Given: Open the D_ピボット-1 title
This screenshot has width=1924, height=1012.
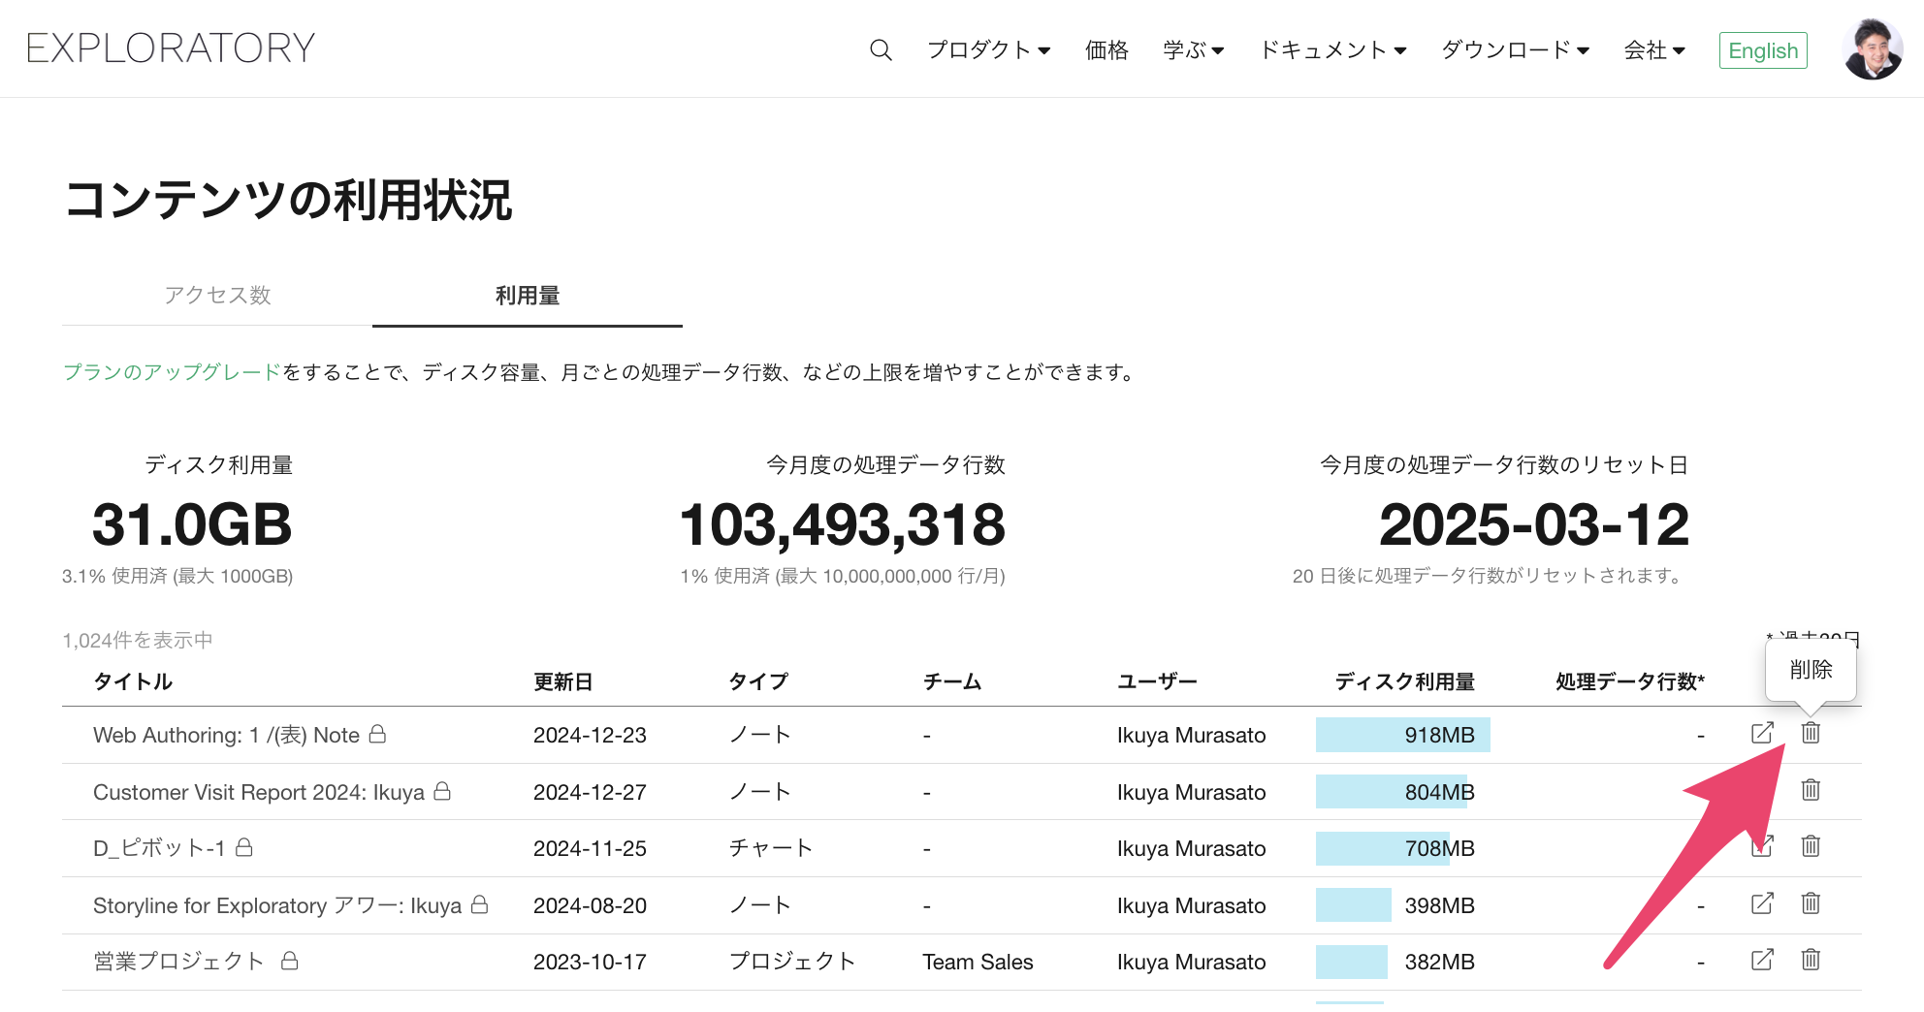Looking at the screenshot, I should click(159, 848).
